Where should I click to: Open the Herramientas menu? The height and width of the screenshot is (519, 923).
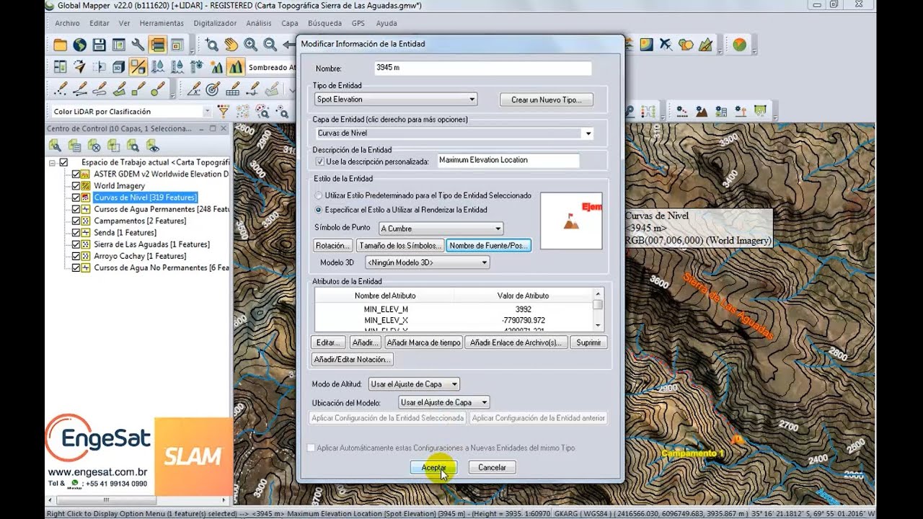tap(162, 23)
